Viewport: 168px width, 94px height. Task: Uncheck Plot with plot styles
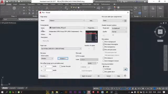pyautogui.click(x=103, y=50)
